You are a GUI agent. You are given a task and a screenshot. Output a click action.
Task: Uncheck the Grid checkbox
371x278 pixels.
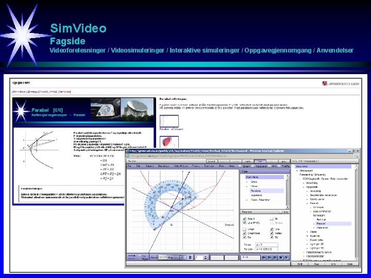pyautogui.click(x=272, y=229)
